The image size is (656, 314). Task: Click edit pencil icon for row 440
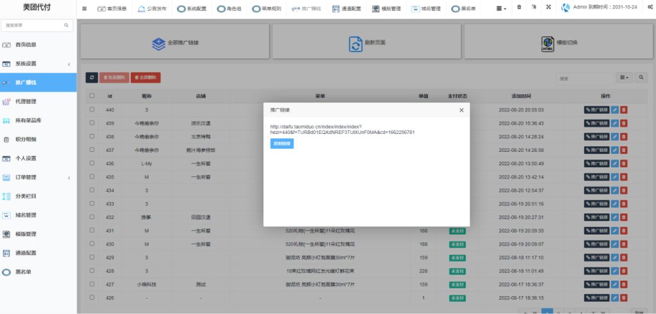click(x=614, y=110)
